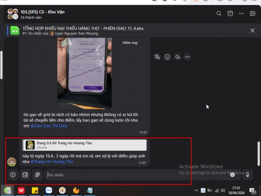Viewport: 261px width, 196px height.
Task: Open the group calendar and reminders icon
Action: 230,13
